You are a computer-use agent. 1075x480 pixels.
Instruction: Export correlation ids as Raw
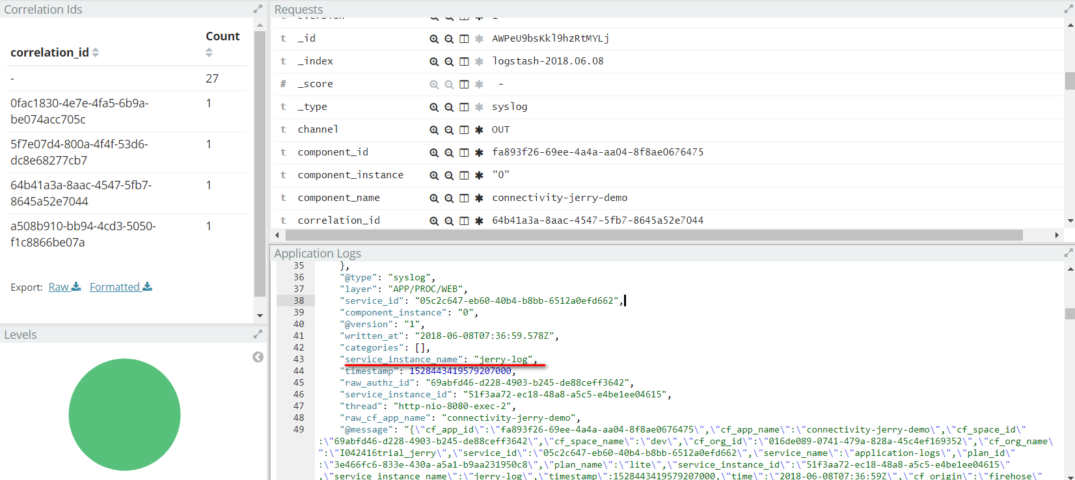click(64, 287)
